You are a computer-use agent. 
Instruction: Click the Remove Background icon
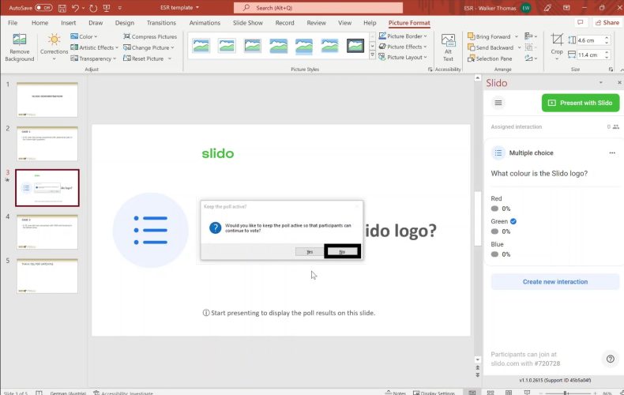(x=19, y=44)
